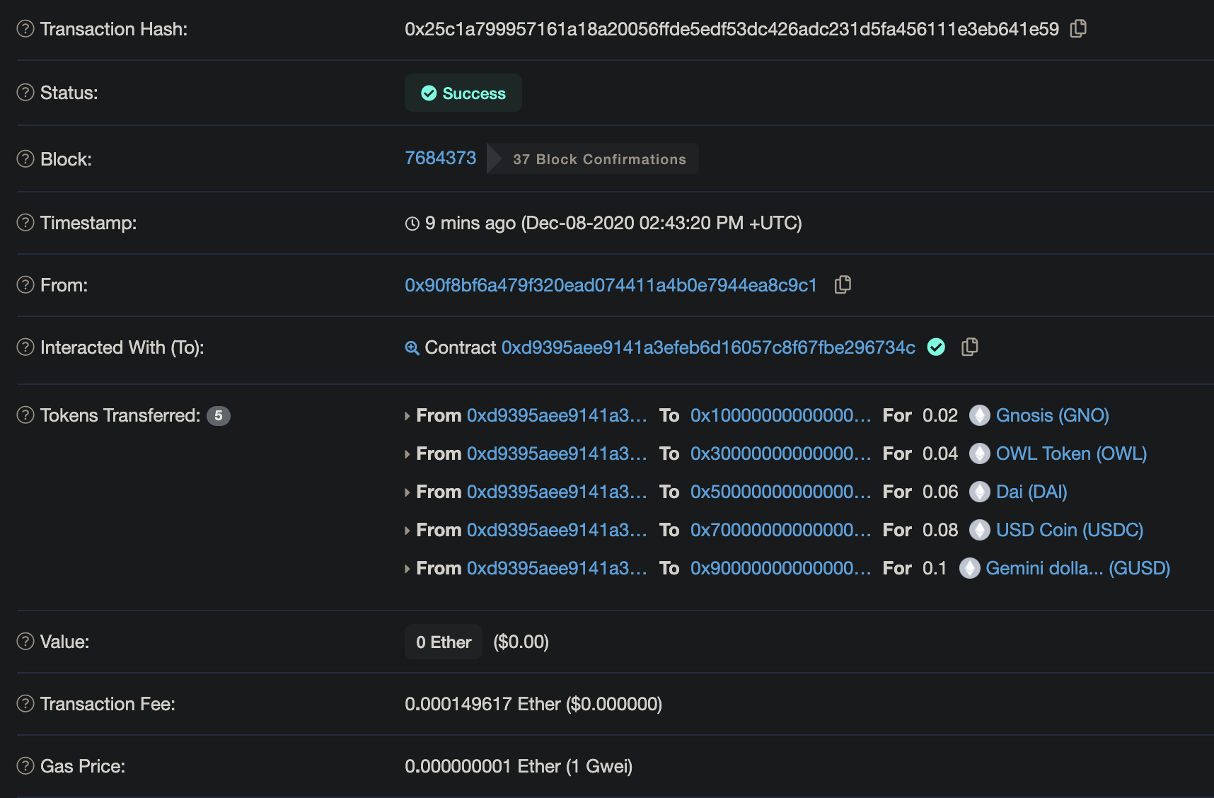Click the help icon next to Transaction Fee
The image size is (1214, 798).
(x=25, y=703)
